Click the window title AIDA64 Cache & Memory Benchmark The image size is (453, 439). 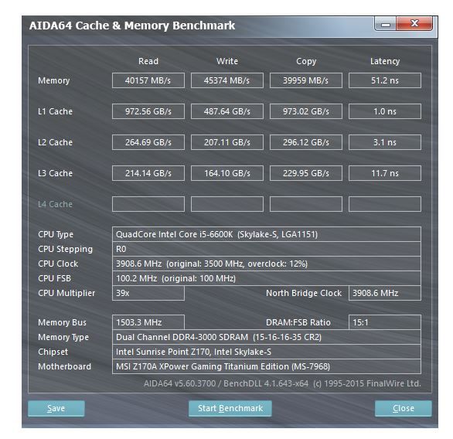(x=132, y=26)
